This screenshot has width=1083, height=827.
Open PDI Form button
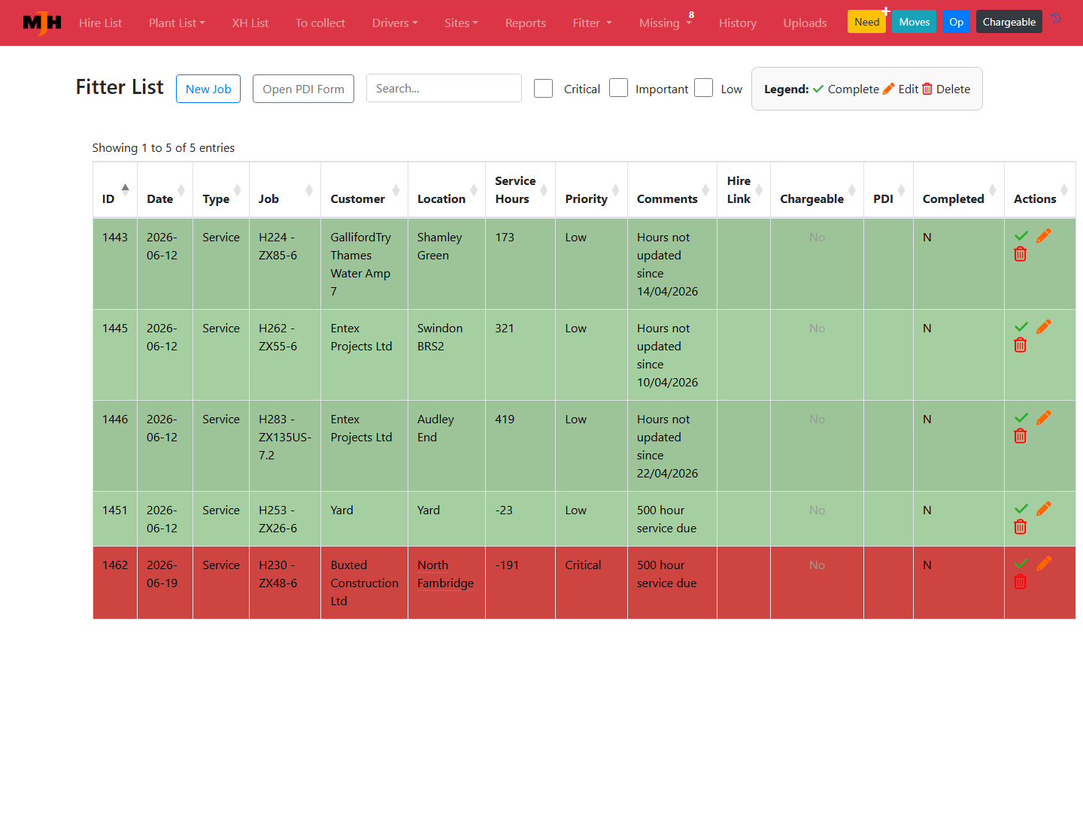point(303,89)
